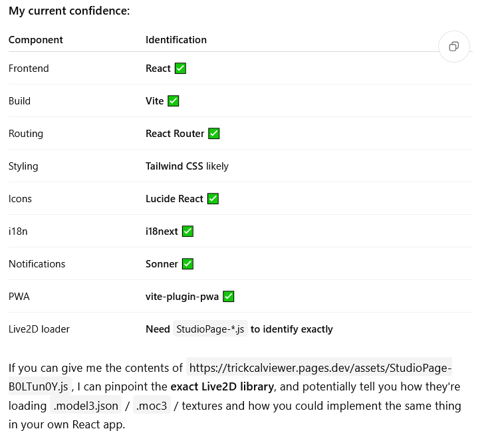Click the trickcalviewer.pages.dev StudioPage URL

pyautogui.click(x=230, y=377)
